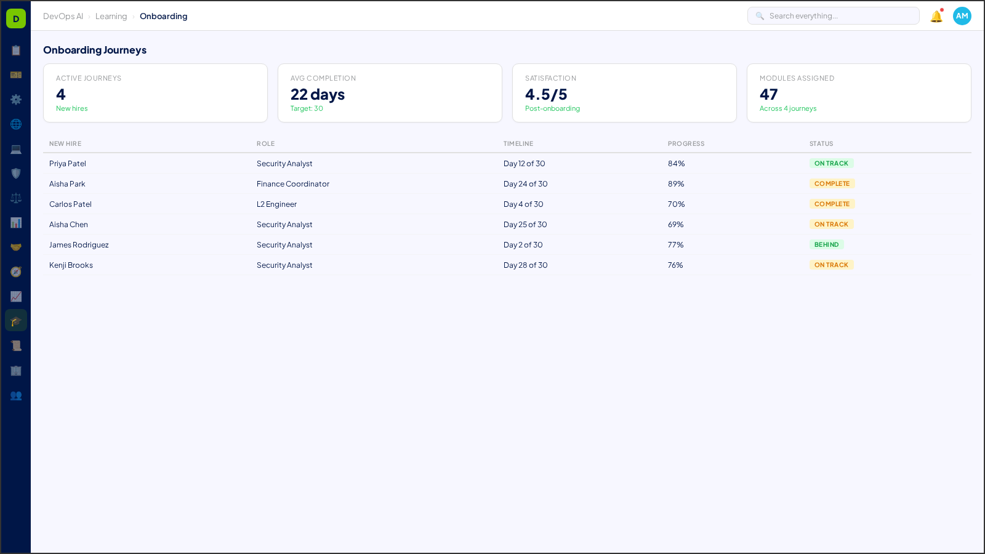Viewport: 985px width, 554px height.
Task: Select the shield security icon in sidebar
Action: pos(16,173)
